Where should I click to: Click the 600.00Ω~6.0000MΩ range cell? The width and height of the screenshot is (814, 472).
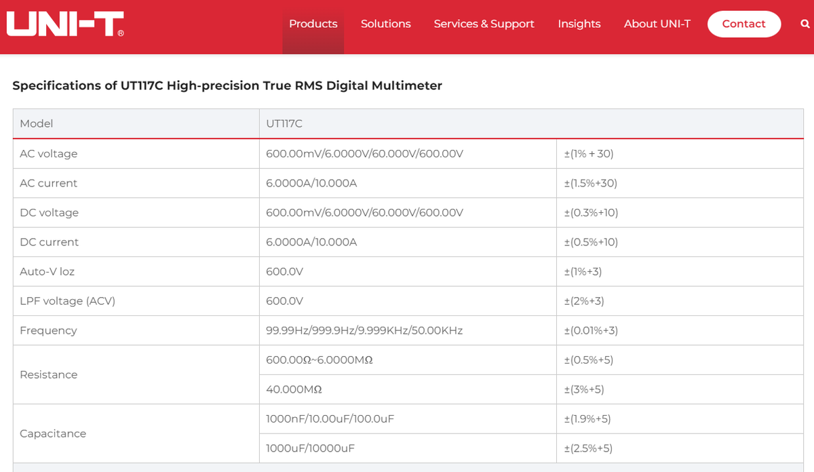408,360
